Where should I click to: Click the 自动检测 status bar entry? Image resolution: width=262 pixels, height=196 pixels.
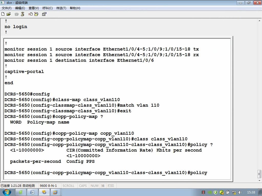29,186
